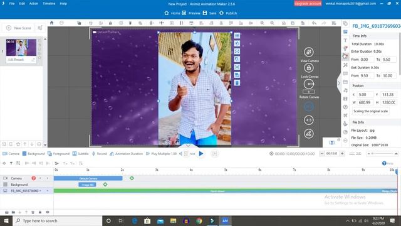Click the Rotate Canvas dial
401x226 pixels.
309,84
